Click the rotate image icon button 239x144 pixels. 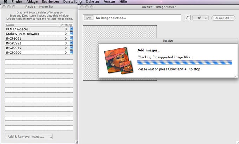pos(188,18)
